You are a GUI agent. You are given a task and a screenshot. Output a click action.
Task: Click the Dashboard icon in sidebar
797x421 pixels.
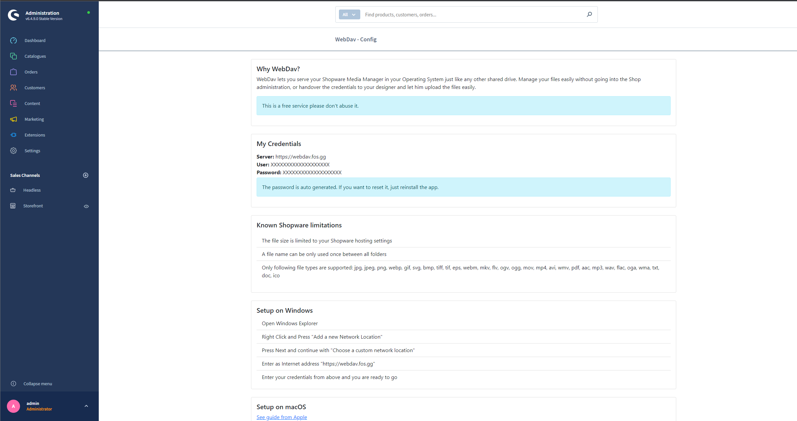[14, 40]
